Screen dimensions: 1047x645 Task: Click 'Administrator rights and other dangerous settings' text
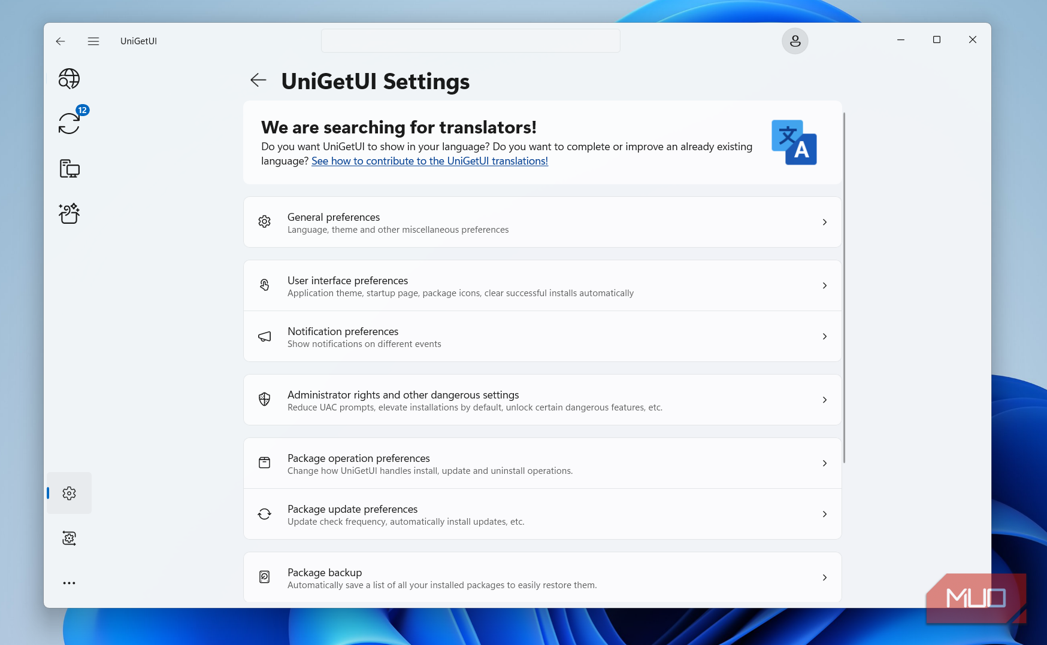click(x=403, y=395)
